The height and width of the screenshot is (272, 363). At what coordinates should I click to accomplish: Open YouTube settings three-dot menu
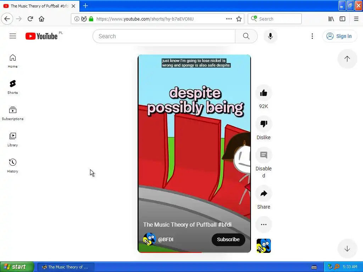[x=312, y=36]
